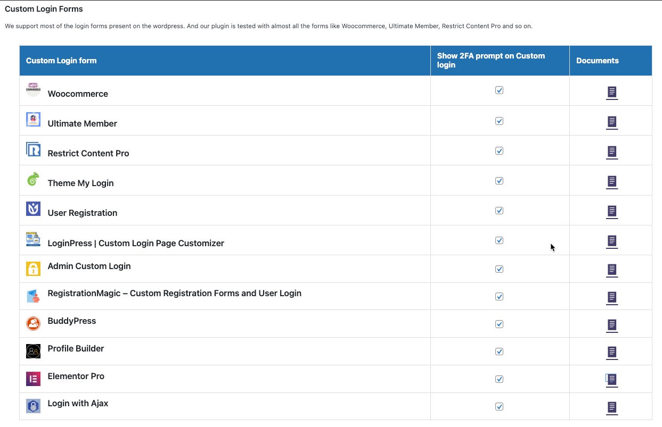The image size is (662, 427).
Task: Open the Login with Ajax document icon
Action: point(612,408)
